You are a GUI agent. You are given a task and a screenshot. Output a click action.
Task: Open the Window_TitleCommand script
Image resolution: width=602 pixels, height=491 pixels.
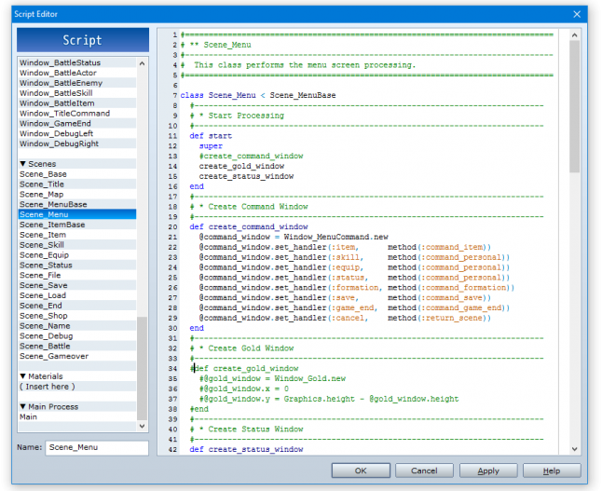tap(64, 114)
